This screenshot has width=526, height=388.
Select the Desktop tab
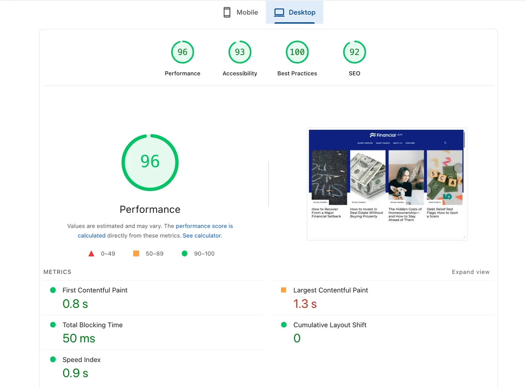point(294,12)
